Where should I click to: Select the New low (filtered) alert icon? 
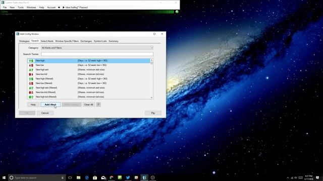pyautogui.click(x=31, y=83)
